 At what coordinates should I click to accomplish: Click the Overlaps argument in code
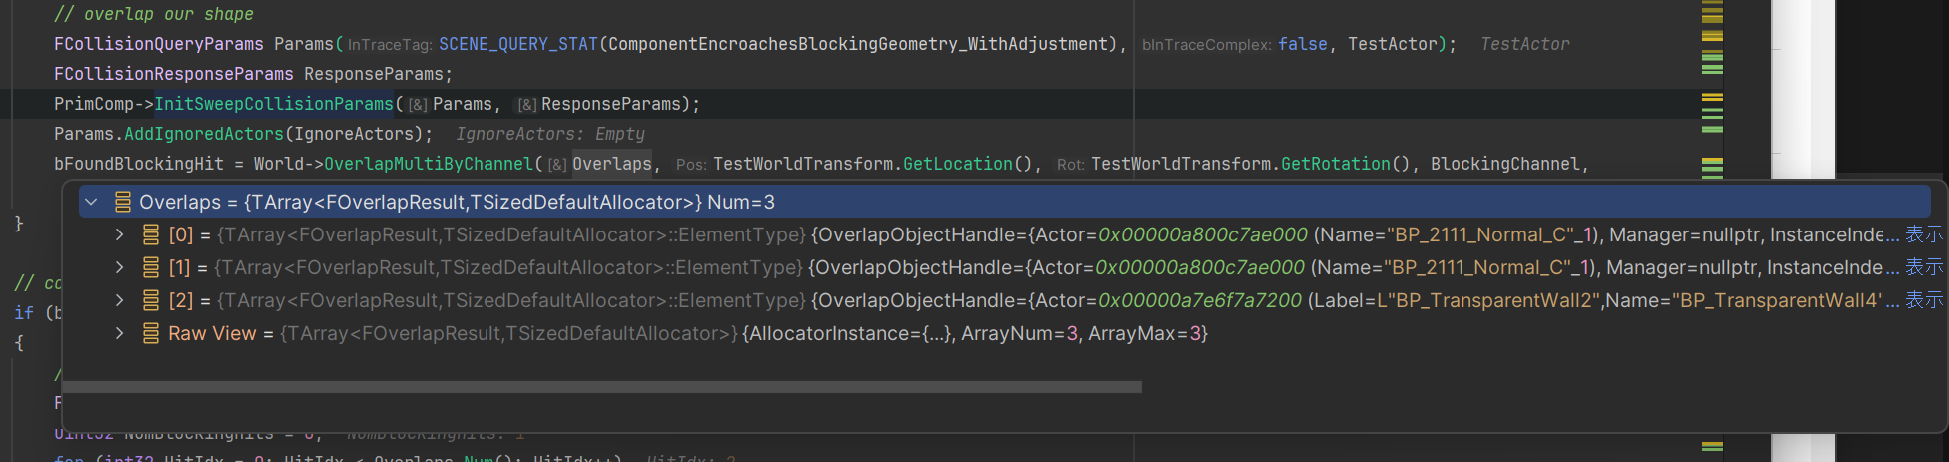point(612,164)
